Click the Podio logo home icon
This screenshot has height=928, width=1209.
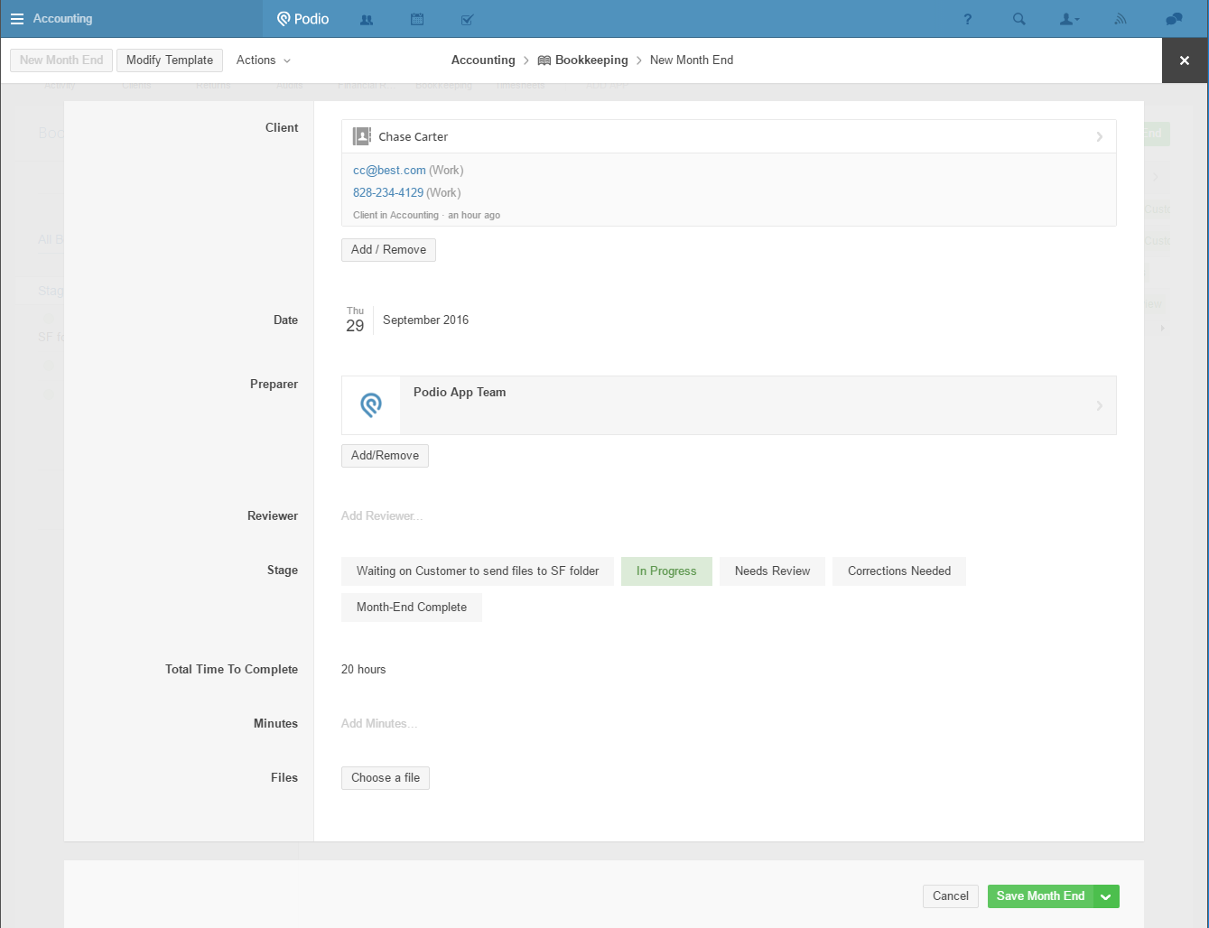302,19
